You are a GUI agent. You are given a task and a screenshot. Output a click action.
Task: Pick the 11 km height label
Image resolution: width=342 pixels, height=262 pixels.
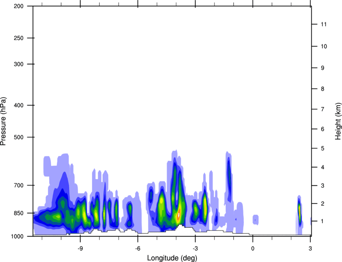pos(323,24)
